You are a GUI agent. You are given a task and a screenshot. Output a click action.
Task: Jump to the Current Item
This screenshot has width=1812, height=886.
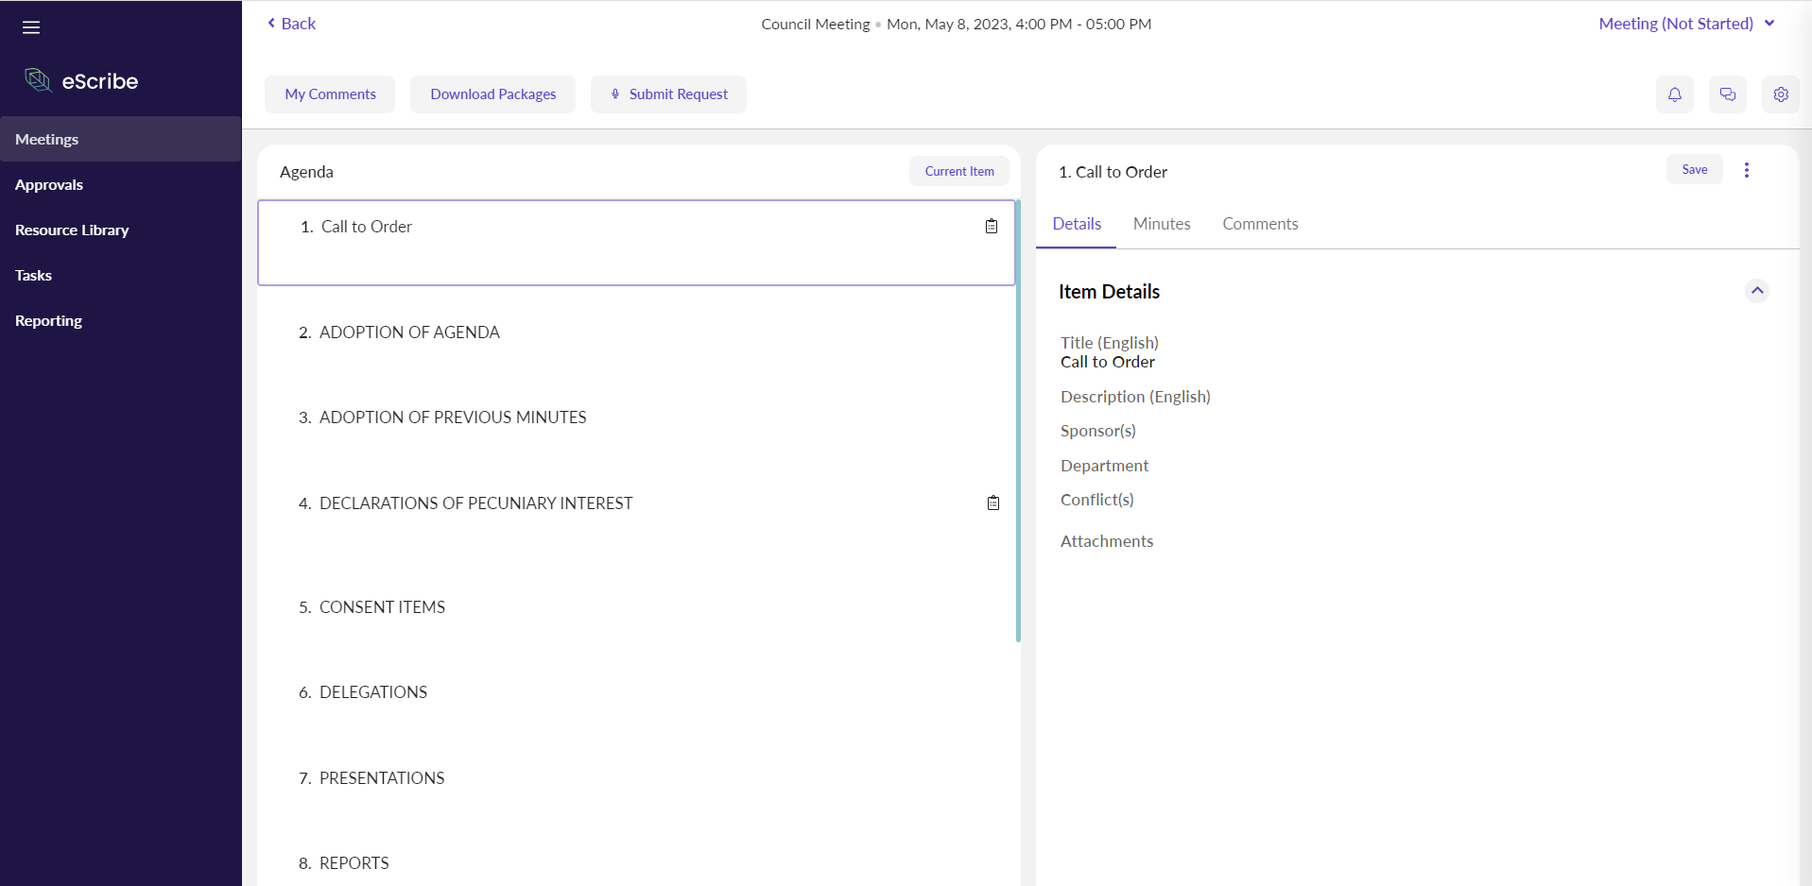pos(958,171)
